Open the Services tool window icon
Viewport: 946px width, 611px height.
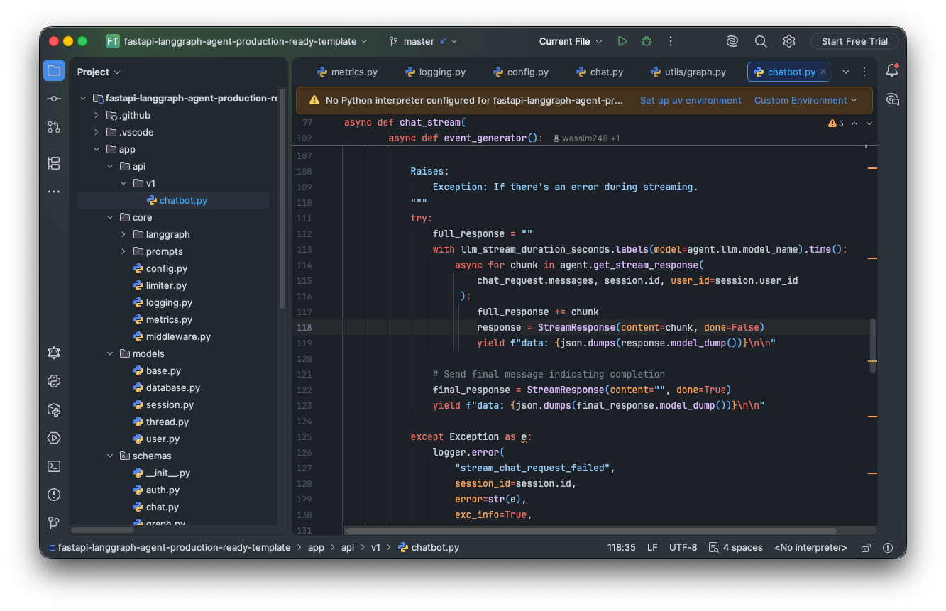(x=54, y=353)
